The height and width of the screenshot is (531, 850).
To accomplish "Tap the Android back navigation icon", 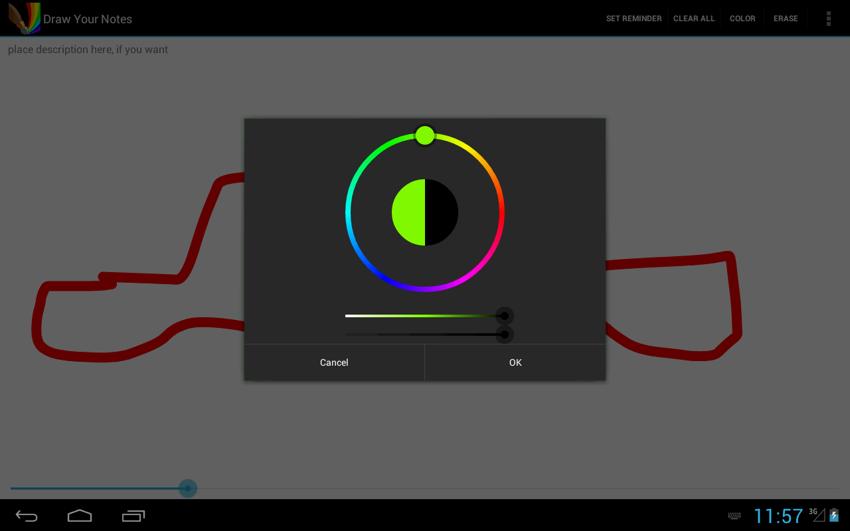I will click(27, 516).
